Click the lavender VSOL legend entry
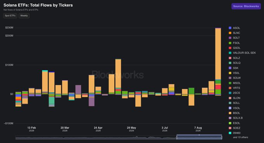This screenshot has width=264, height=143. pos(234,108)
